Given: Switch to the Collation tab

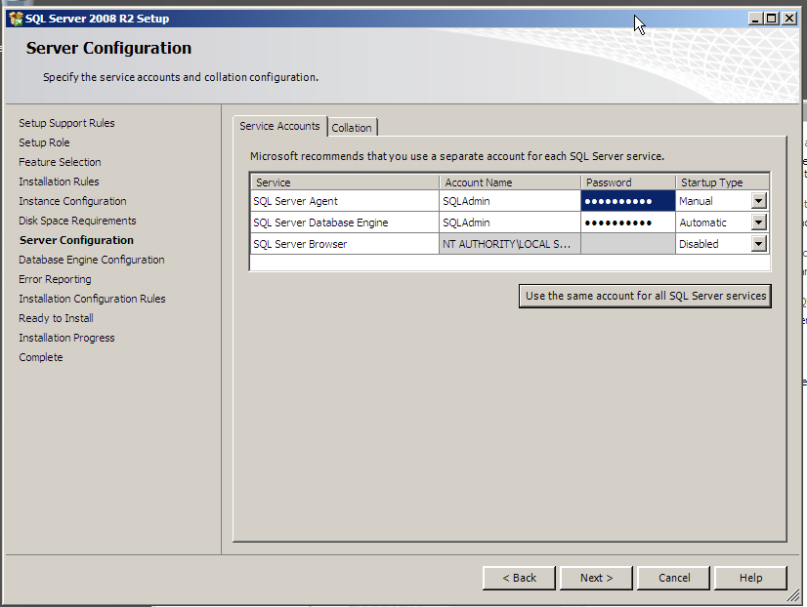Looking at the screenshot, I should pyautogui.click(x=352, y=128).
